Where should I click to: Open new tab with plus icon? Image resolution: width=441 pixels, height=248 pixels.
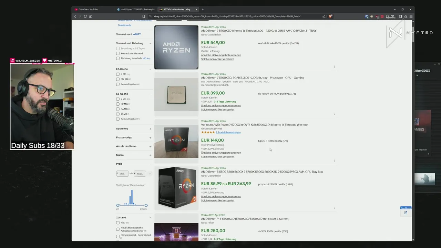(x=203, y=9)
